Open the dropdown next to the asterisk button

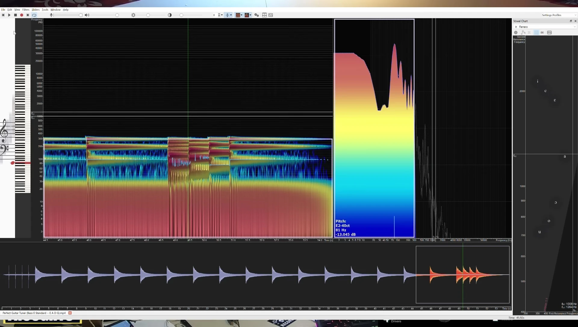[231, 15]
